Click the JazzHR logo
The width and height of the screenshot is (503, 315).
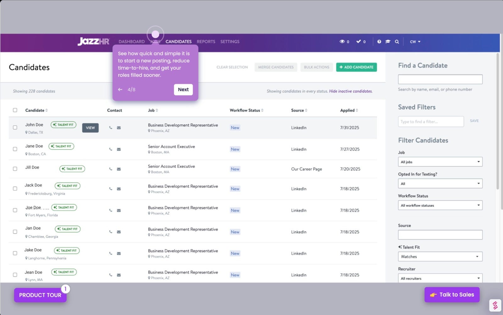93,41
